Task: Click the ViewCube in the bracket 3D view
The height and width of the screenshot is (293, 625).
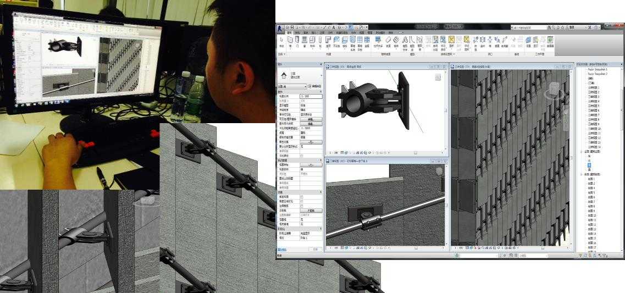Action: (438, 78)
